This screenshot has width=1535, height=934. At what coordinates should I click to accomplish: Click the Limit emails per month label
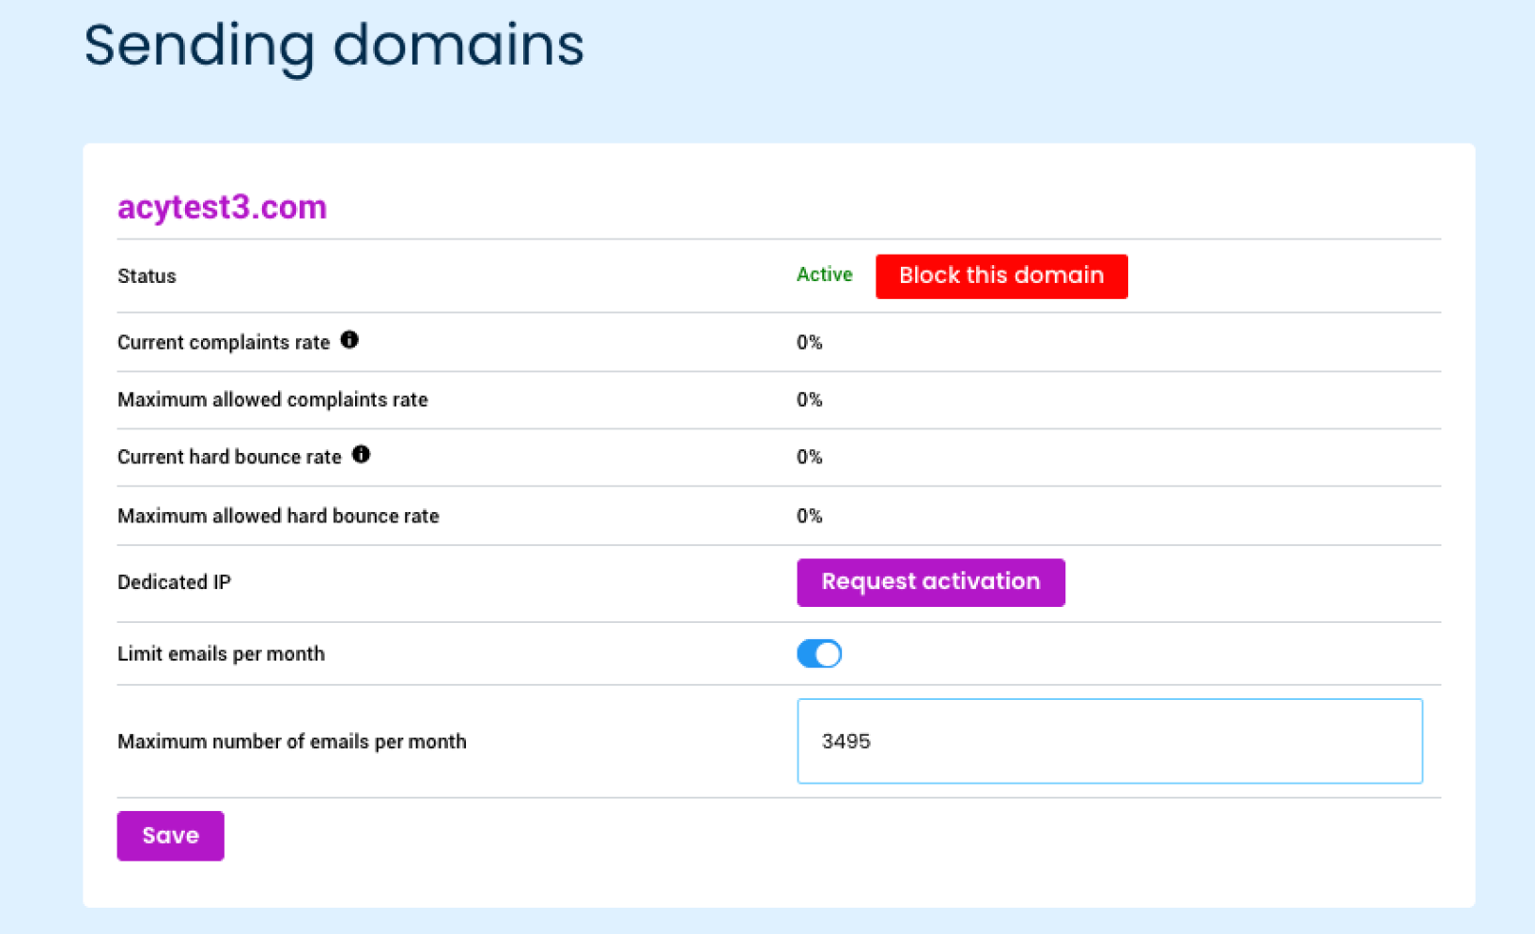(x=221, y=654)
